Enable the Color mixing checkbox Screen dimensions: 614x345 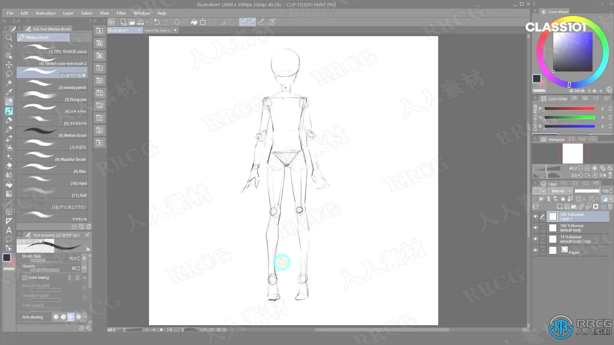[25, 278]
